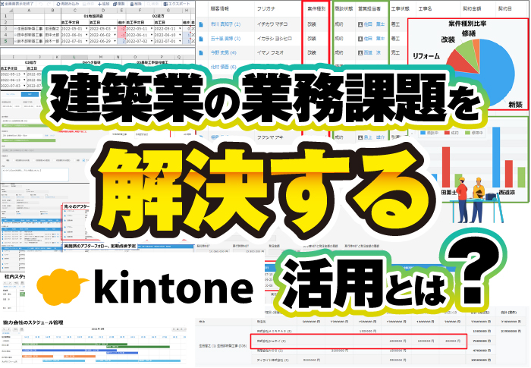Open customer link 今野 (4)
531x368 pixels.
[x=224, y=53]
